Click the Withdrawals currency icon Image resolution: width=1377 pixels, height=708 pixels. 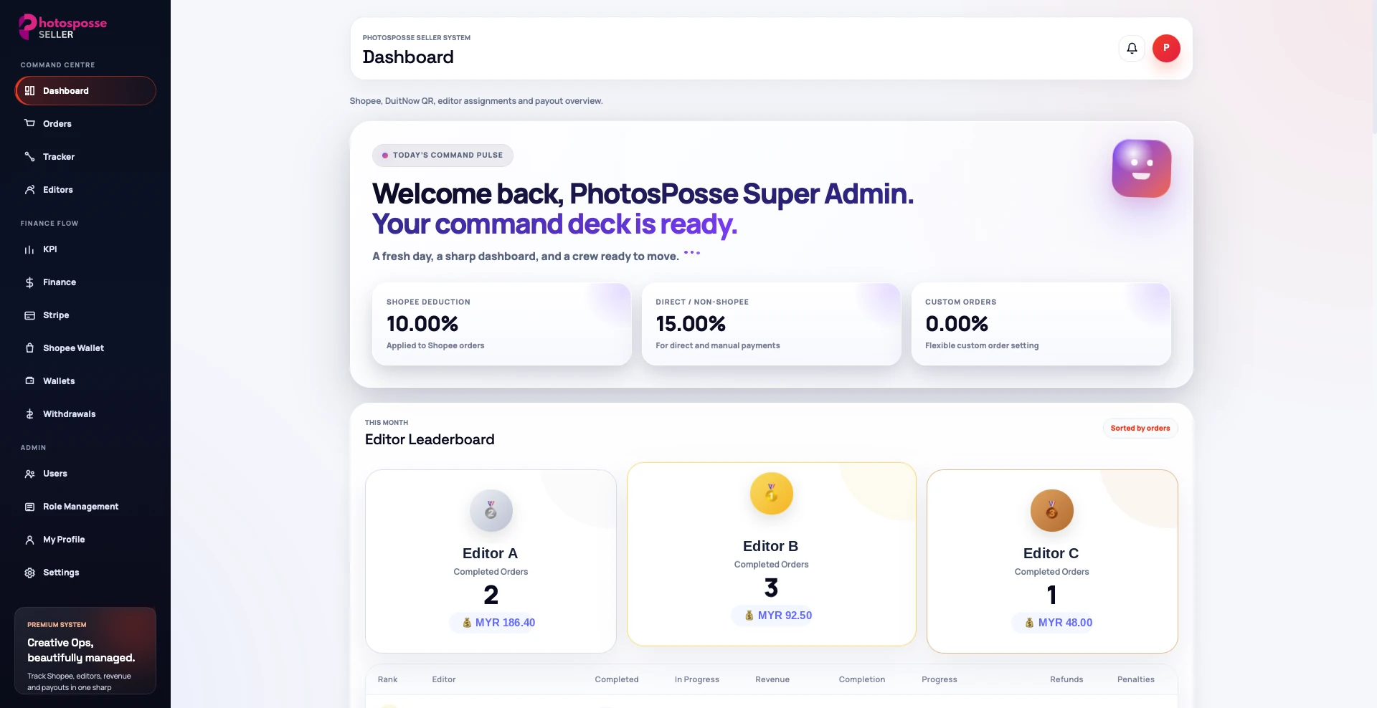pyautogui.click(x=29, y=414)
